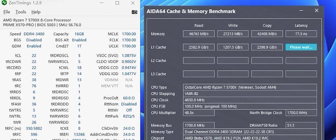Screen dimensions: 336x140
Task: Click the empty L3 Cache Latency field
Action: (301, 74)
